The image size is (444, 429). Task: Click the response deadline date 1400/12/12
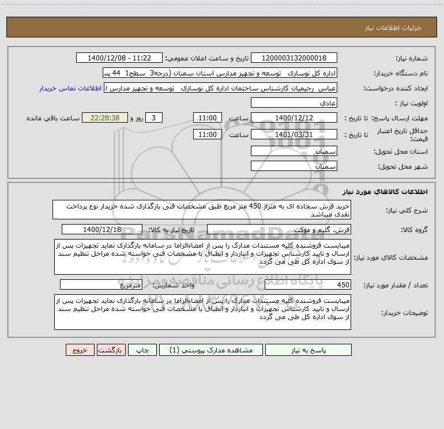coord(294,117)
